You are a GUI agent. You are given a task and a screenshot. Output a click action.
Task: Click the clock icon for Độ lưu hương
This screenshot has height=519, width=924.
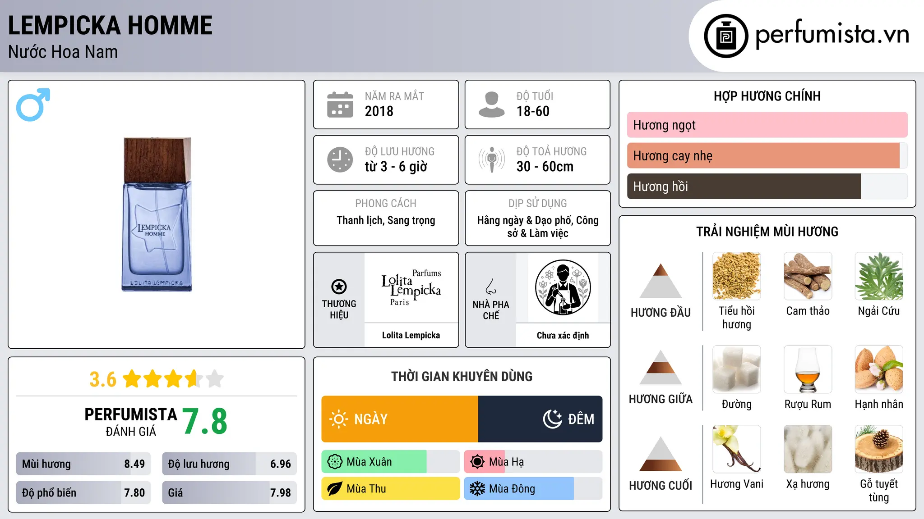point(340,159)
